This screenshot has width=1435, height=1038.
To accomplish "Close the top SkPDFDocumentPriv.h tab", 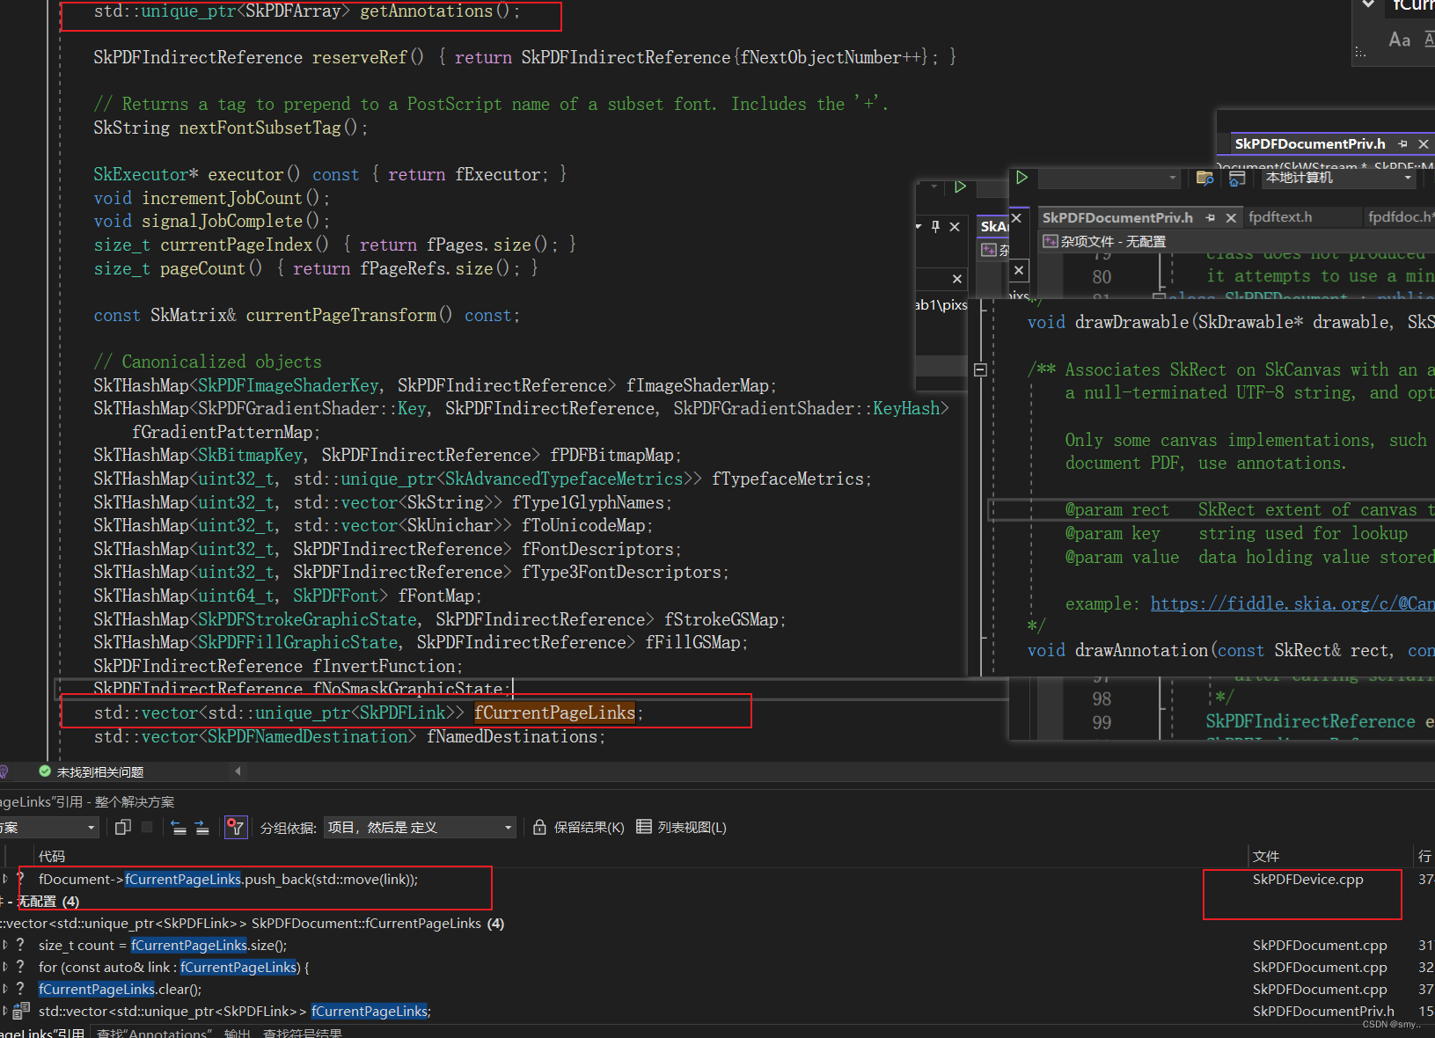I will (x=1424, y=143).
